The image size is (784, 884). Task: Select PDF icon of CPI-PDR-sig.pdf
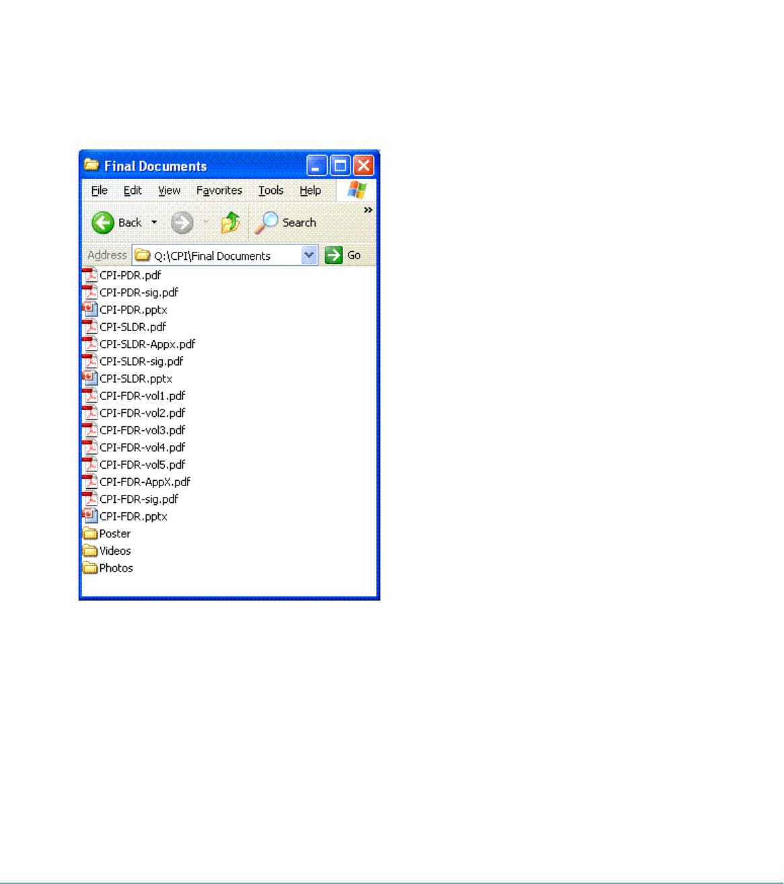pyautogui.click(x=90, y=292)
